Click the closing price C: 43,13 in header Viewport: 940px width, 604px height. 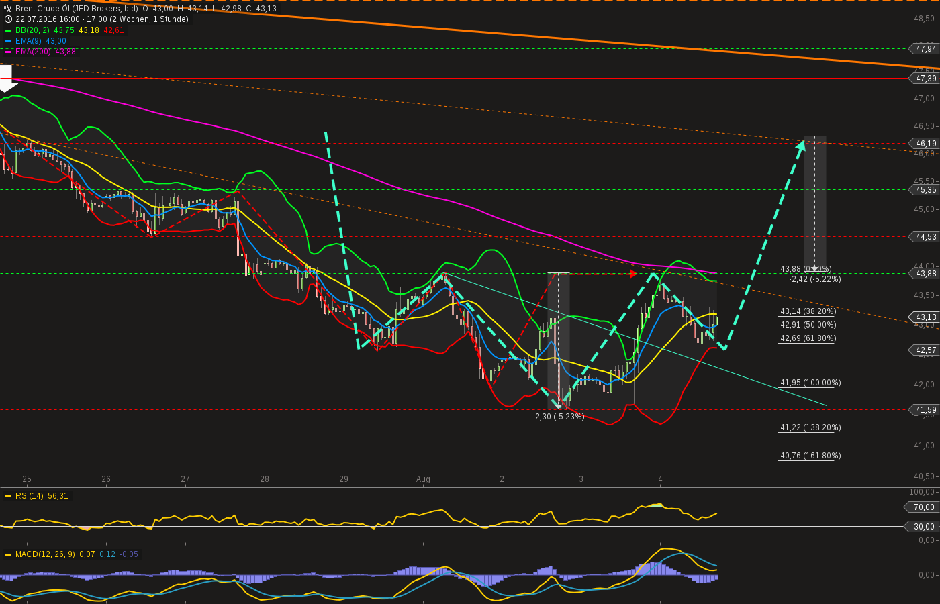[261, 9]
